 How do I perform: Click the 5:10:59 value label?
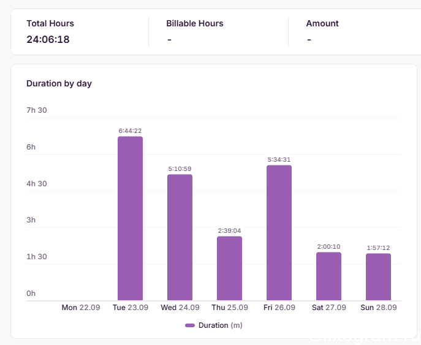coord(180,169)
